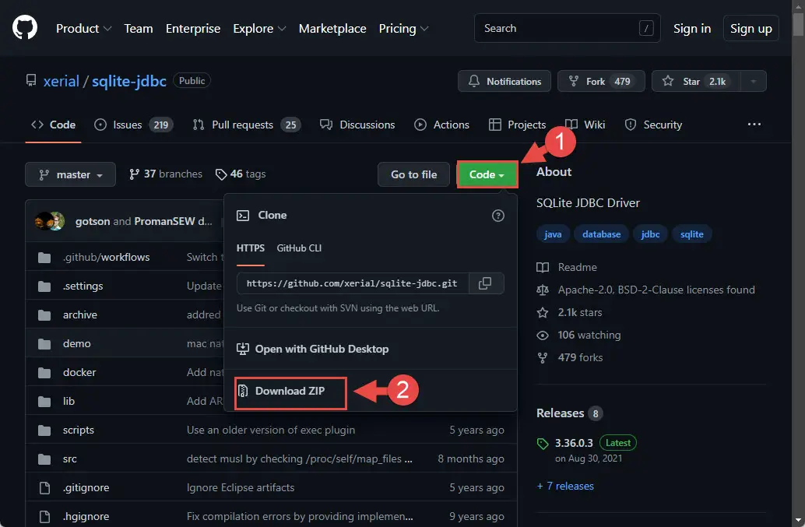Fork the repository using Fork button

[601, 81]
